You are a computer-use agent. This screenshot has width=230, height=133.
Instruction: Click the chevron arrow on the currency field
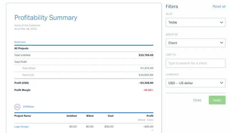click(221, 83)
